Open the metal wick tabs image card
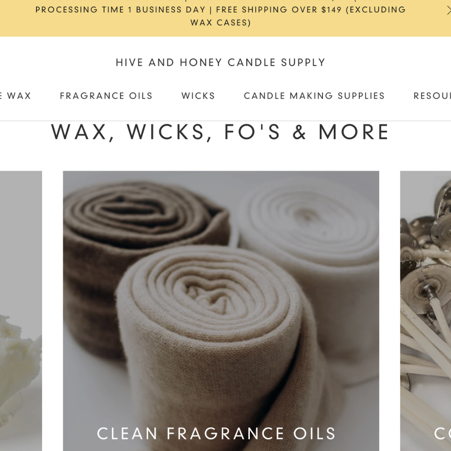 tap(425, 311)
